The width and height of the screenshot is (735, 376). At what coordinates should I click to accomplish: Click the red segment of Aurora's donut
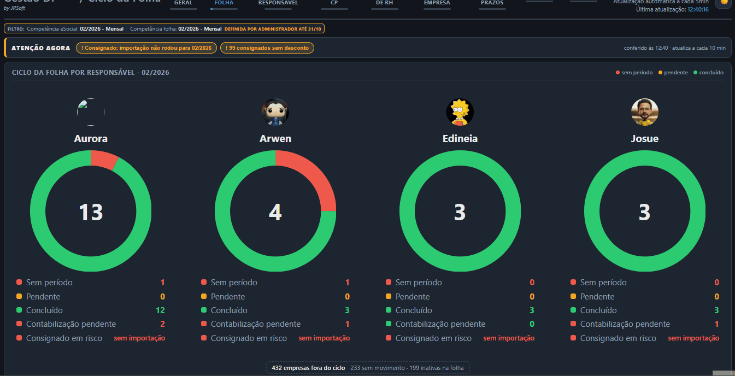pos(103,160)
